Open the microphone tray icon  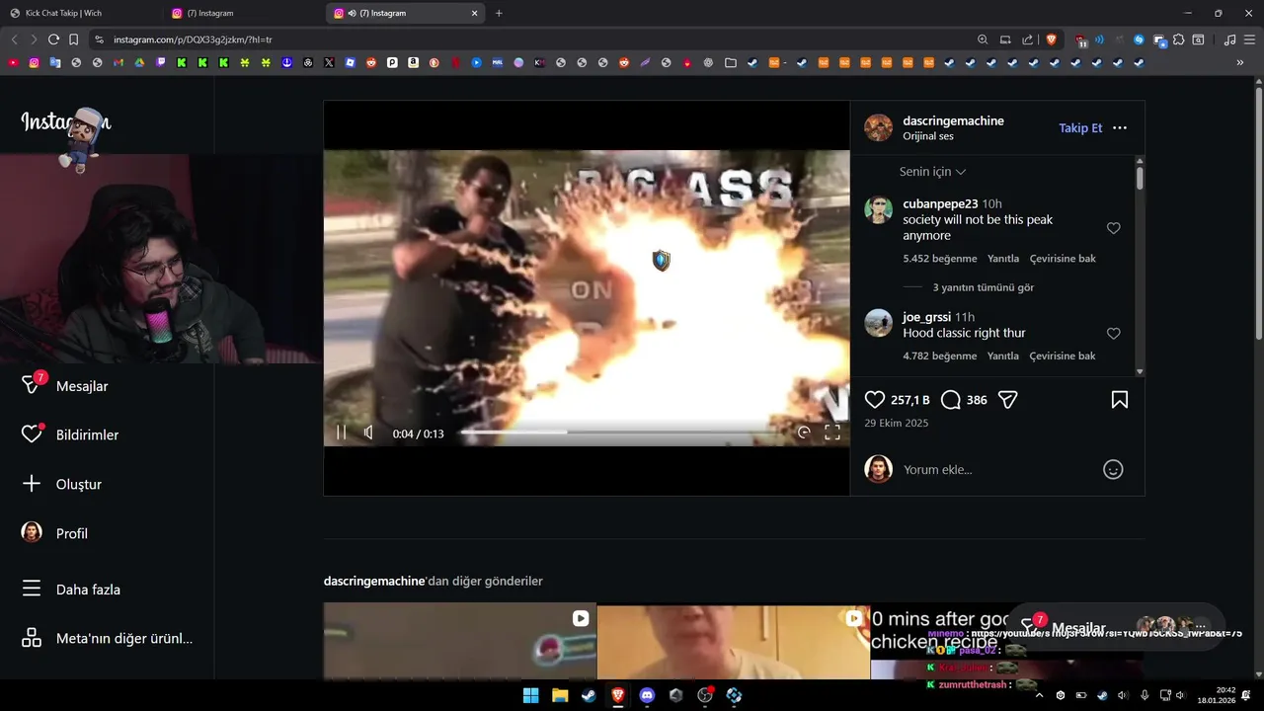tap(1145, 695)
